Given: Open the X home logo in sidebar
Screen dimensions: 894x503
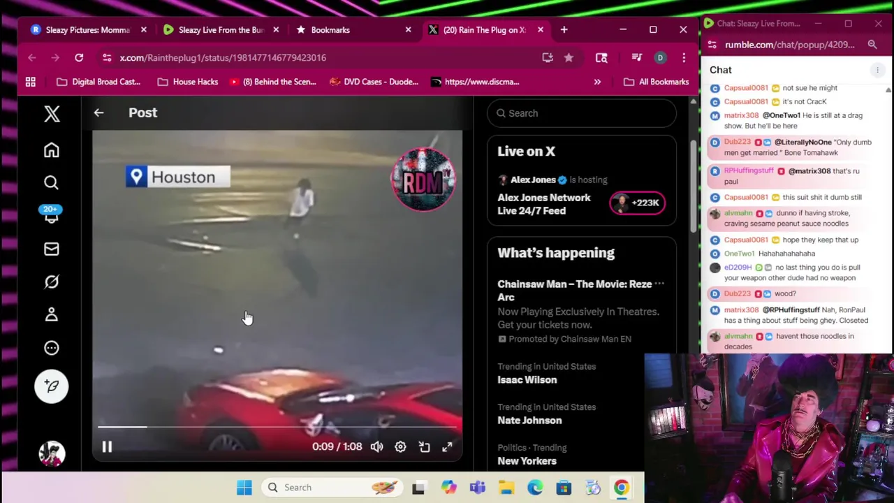Looking at the screenshot, I should tap(52, 114).
